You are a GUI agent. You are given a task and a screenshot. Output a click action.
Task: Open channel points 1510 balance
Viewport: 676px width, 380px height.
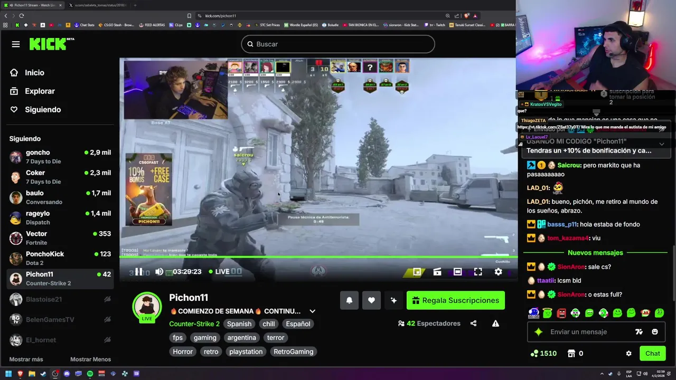pos(543,354)
